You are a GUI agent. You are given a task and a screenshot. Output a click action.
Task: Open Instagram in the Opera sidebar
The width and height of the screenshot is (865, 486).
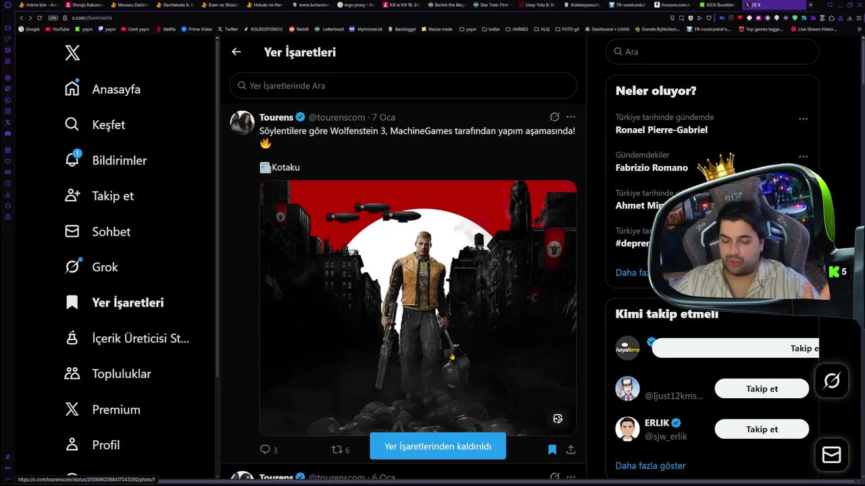(7, 111)
